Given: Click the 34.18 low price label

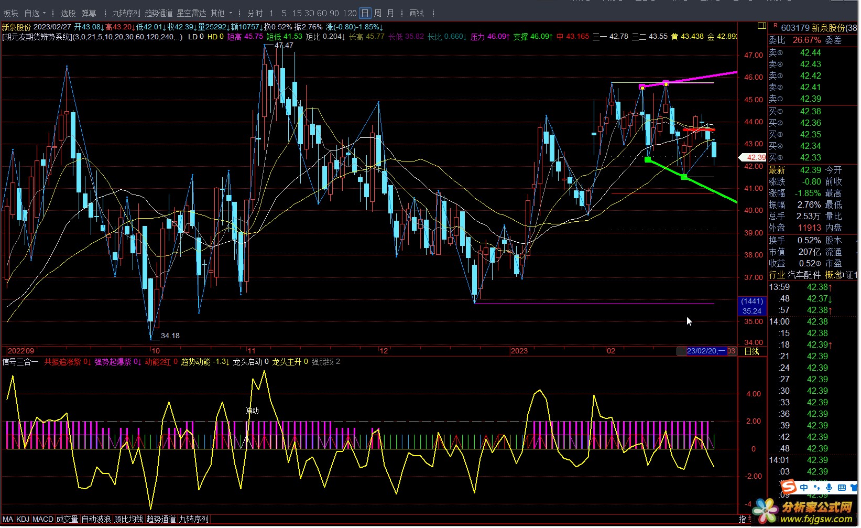Looking at the screenshot, I should [170, 336].
